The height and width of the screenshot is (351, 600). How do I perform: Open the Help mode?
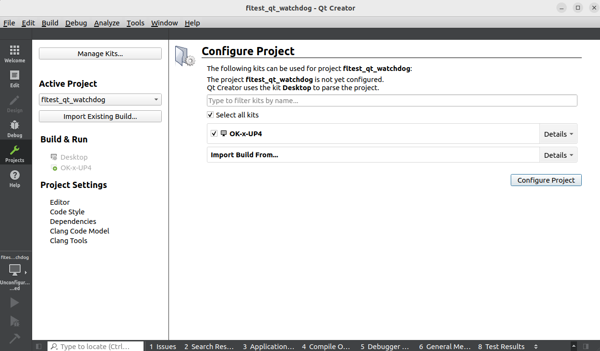(x=15, y=178)
